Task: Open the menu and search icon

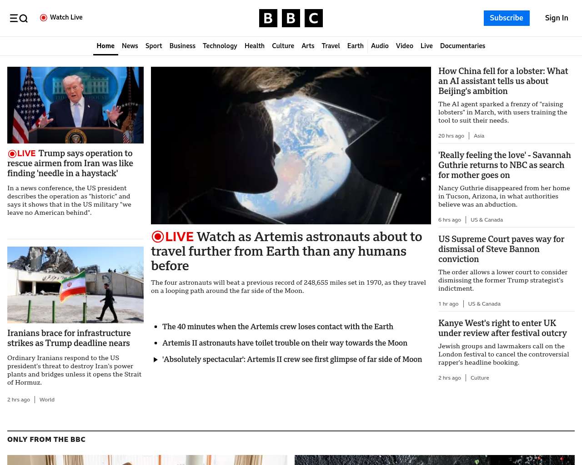Action: (x=19, y=18)
